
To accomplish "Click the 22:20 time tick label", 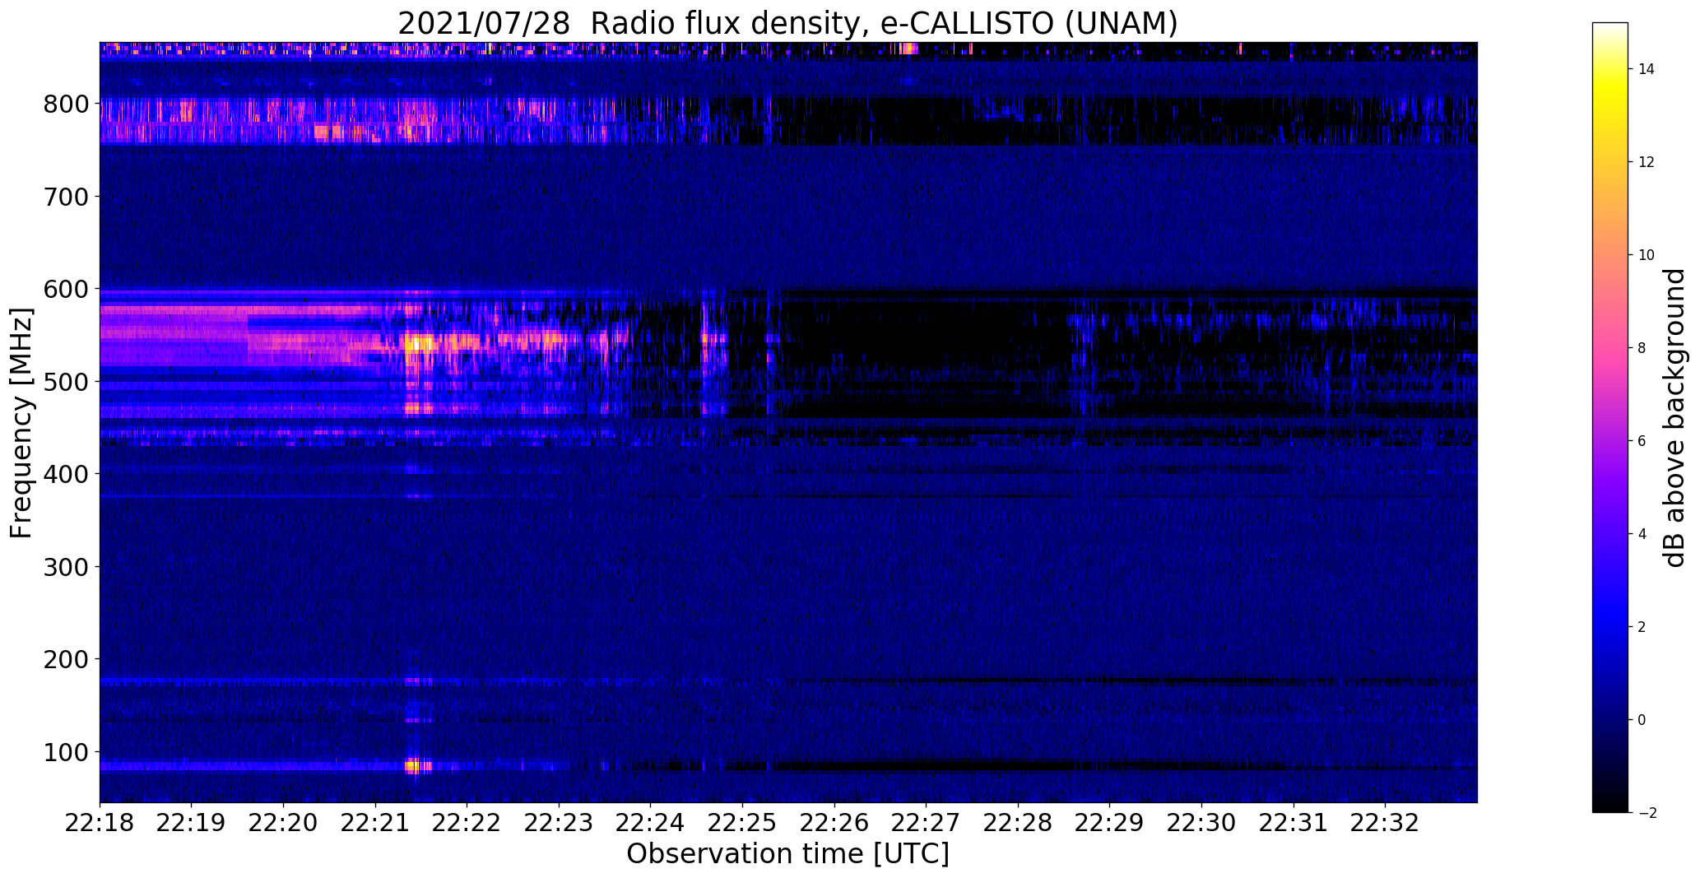I will (x=284, y=823).
